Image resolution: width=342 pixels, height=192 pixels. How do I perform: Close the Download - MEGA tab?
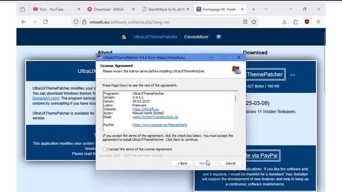coord(134,10)
